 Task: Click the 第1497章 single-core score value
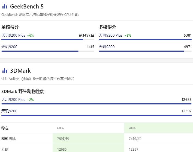pos(86,36)
